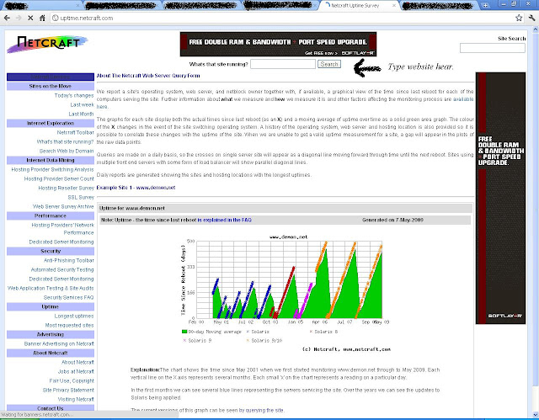Open a new tab with the plus button
Viewport: 539px width, 420px height.
click(x=485, y=5)
